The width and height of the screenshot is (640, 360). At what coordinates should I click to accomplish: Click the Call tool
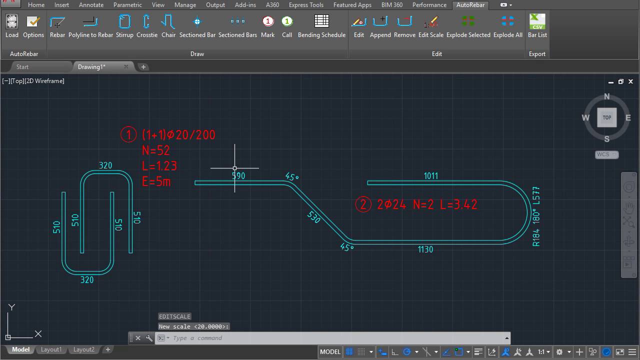pos(287,26)
